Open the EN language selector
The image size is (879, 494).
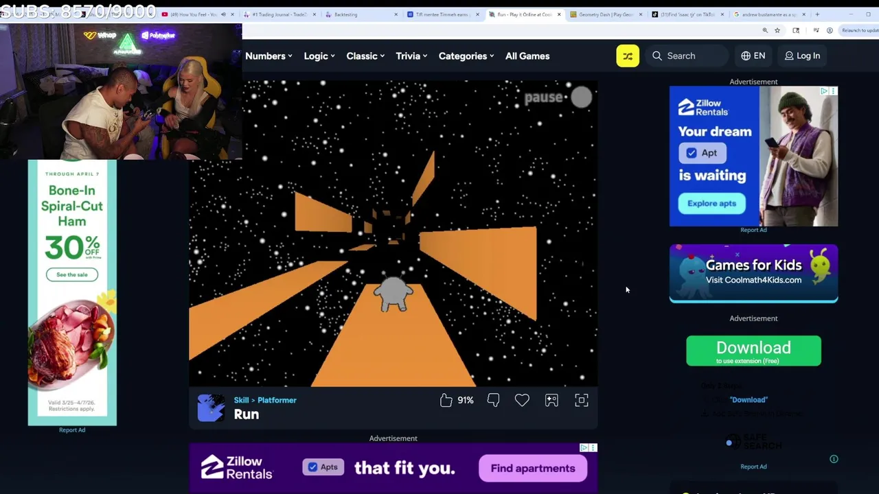[753, 56]
